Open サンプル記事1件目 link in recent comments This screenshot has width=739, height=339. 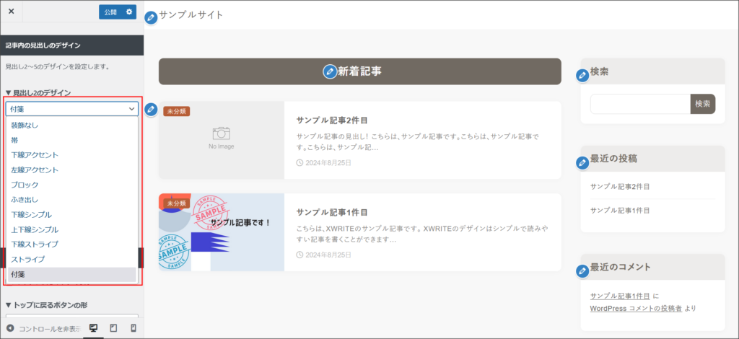(620, 296)
